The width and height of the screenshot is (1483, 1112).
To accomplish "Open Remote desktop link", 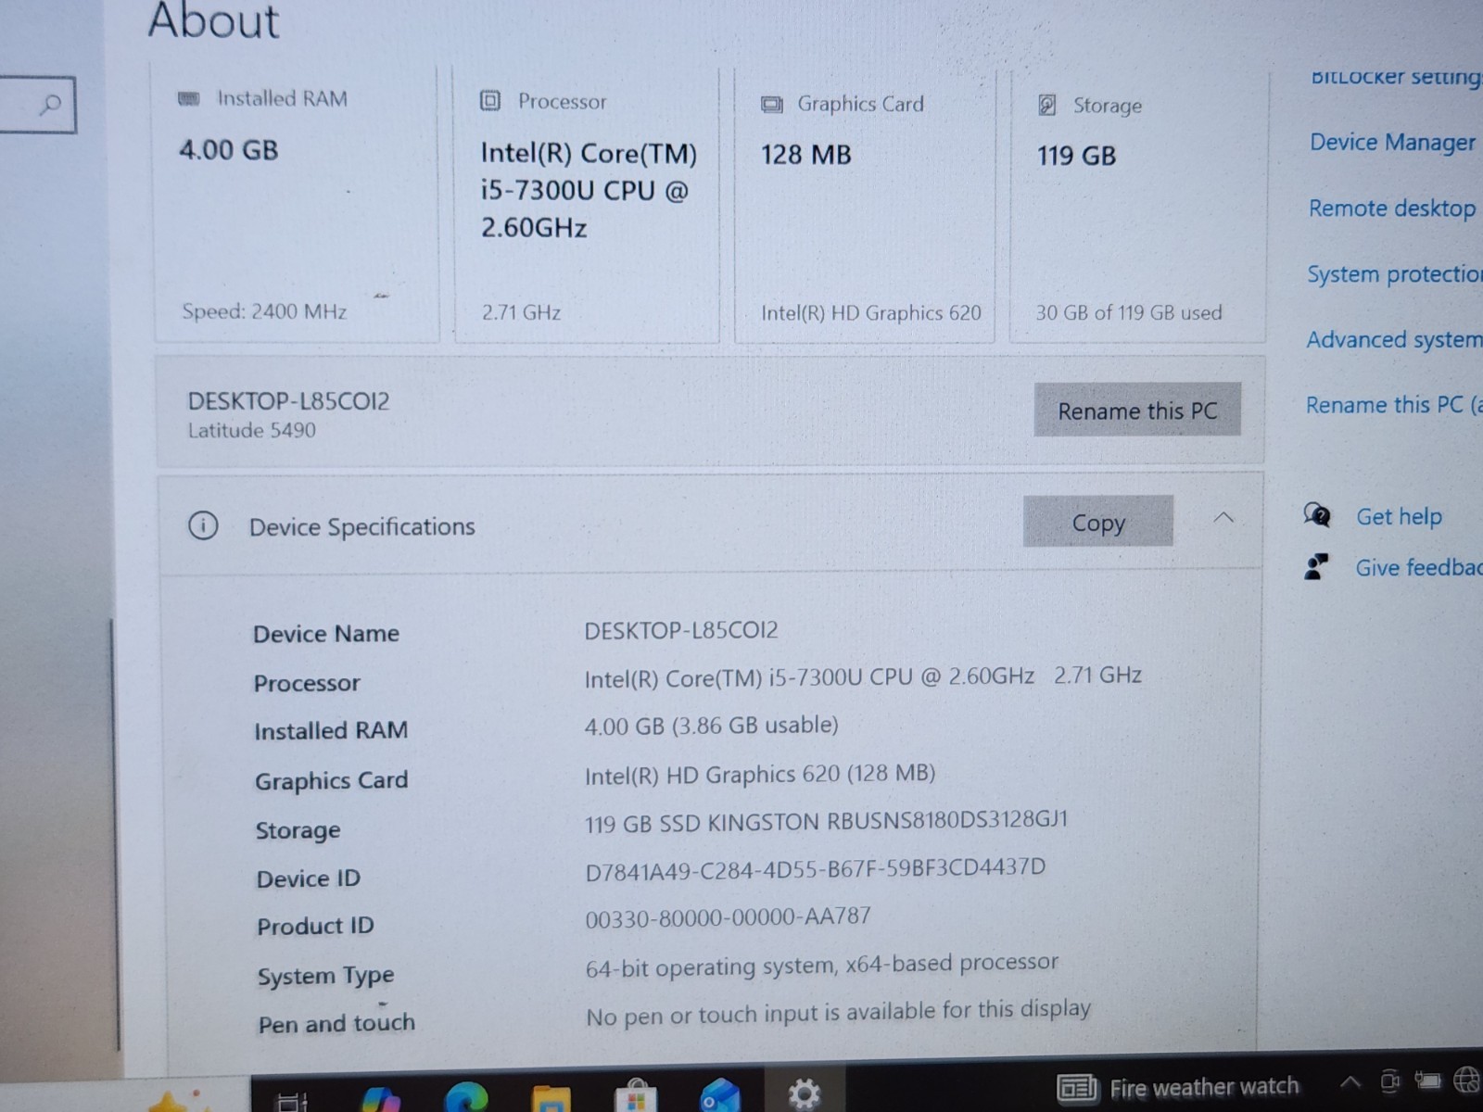I will pyautogui.click(x=1391, y=208).
